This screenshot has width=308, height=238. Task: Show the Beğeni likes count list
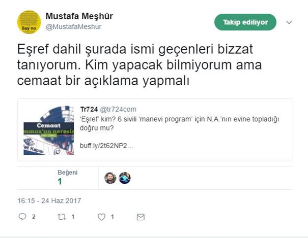[x=67, y=178]
